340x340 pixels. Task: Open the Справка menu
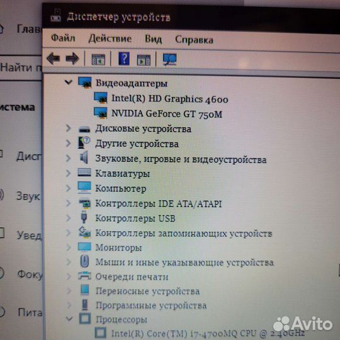coord(194,40)
